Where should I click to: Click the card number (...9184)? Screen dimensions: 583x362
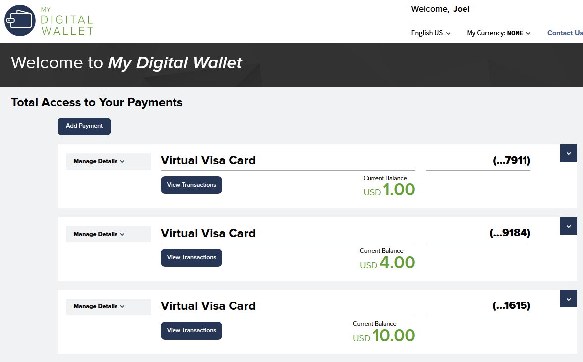pyautogui.click(x=510, y=233)
